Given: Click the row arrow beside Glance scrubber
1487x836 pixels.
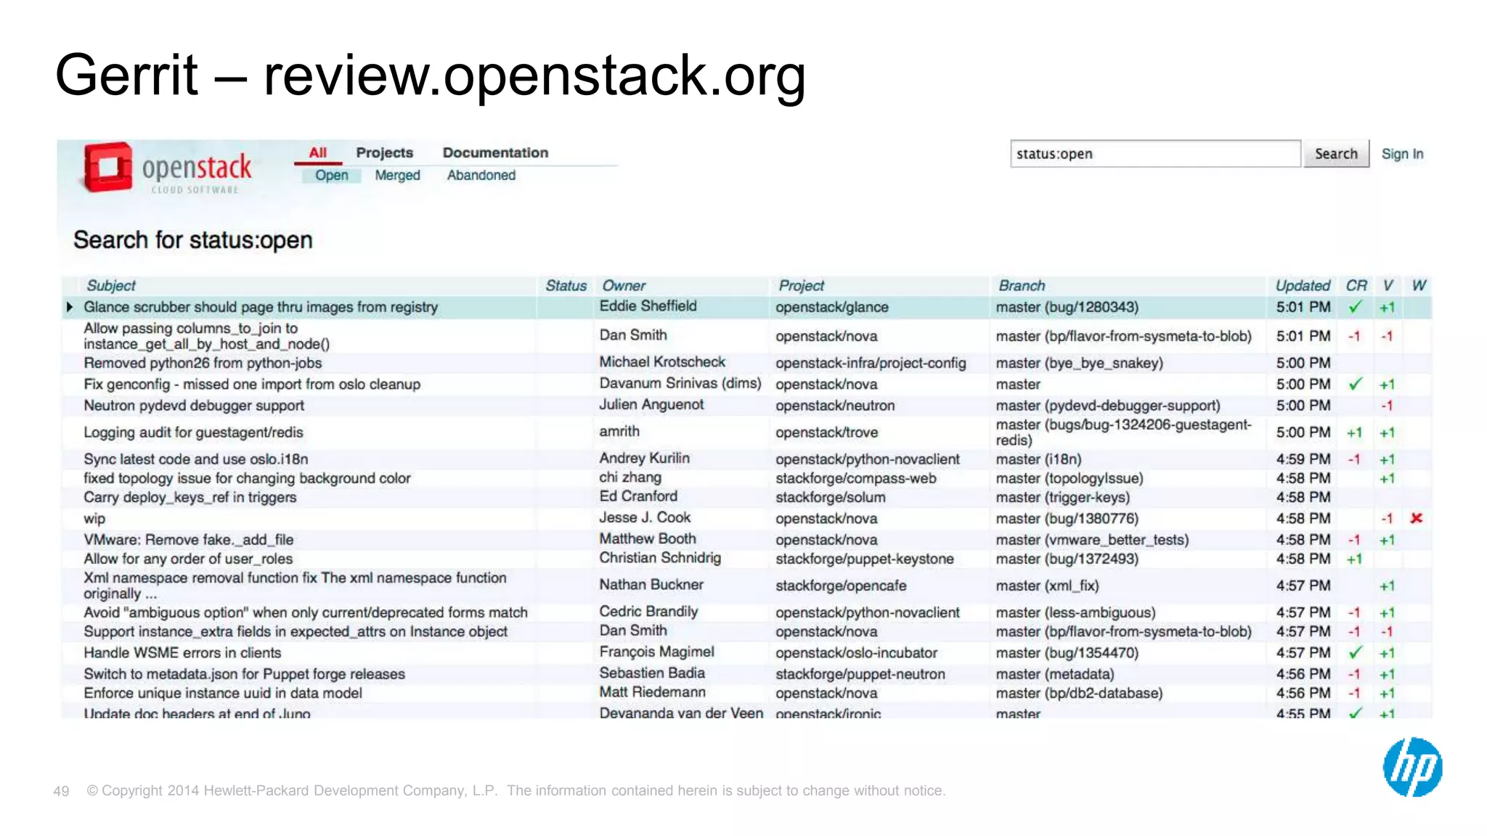Looking at the screenshot, I should (x=69, y=307).
